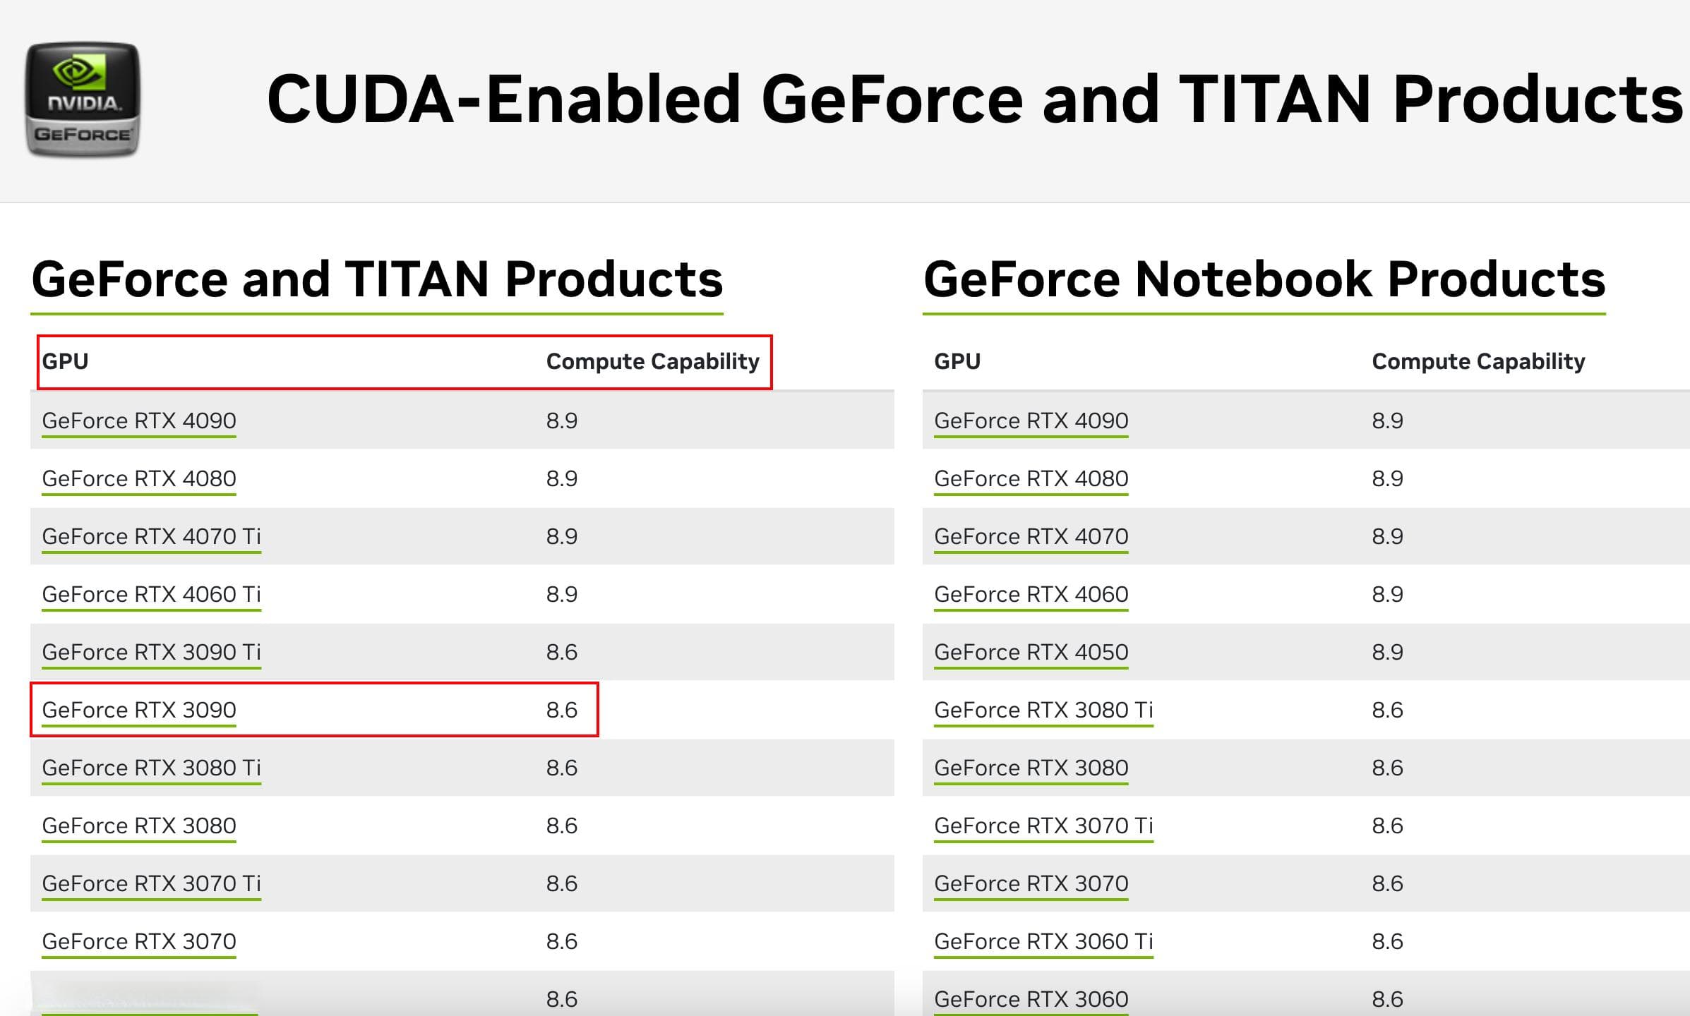The height and width of the screenshot is (1016, 1690).
Task: Open the notebook GeForce RTX 3070 Ti link
Action: point(1043,825)
